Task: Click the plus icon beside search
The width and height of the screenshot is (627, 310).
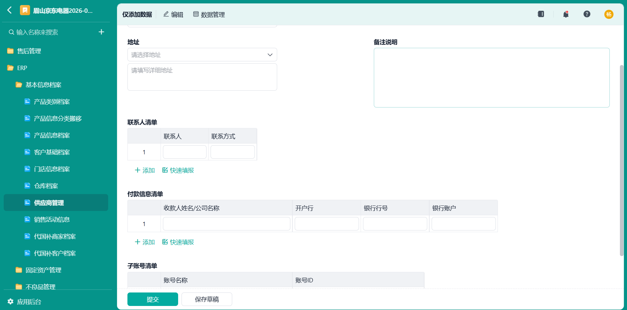Action: [x=101, y=32]
